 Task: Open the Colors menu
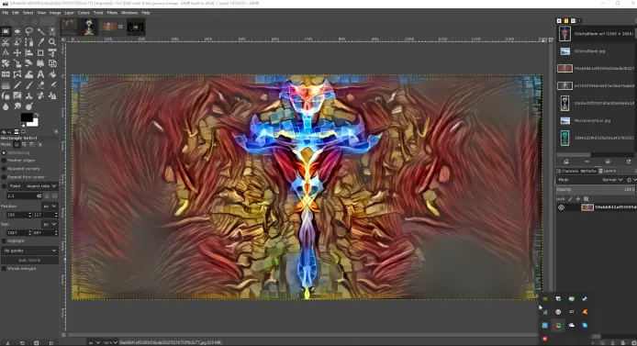pyautogui.click(x=84, y=13)
